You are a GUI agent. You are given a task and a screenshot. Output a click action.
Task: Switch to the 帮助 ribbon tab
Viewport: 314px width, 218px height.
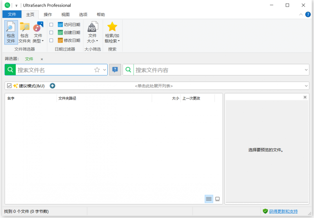(x=101, y=15)
